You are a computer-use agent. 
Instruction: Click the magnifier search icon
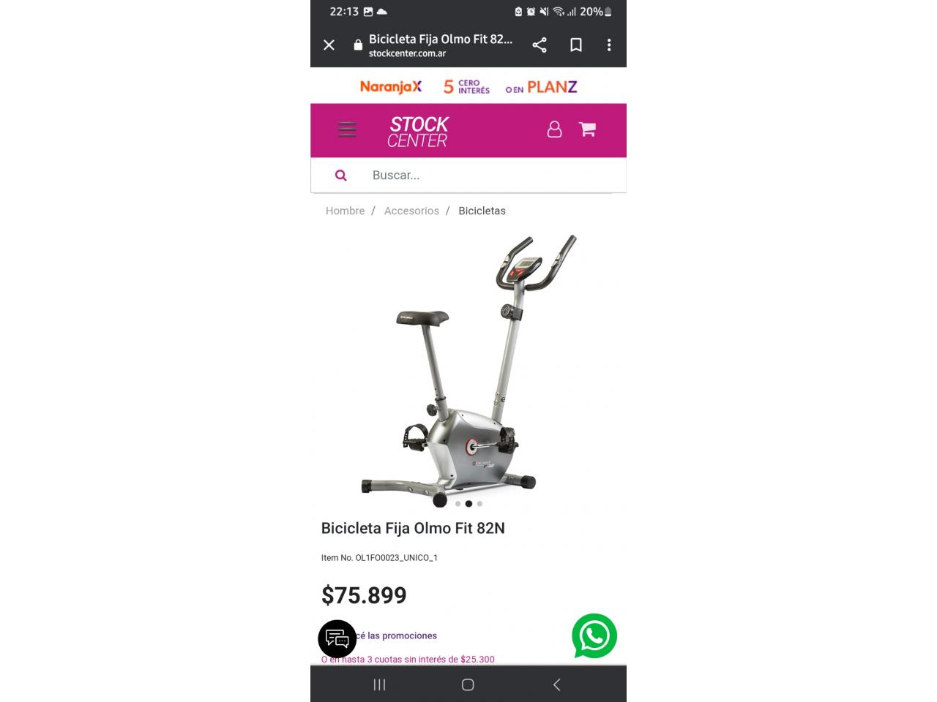click(340, 175)
